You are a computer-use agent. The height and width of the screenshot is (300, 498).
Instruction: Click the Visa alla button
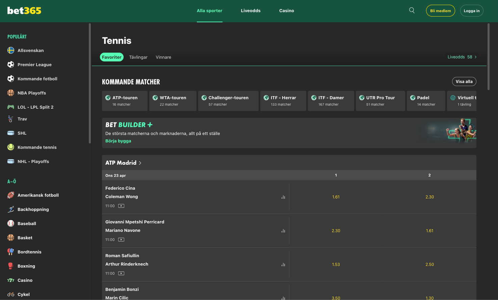tap(464, 82)
